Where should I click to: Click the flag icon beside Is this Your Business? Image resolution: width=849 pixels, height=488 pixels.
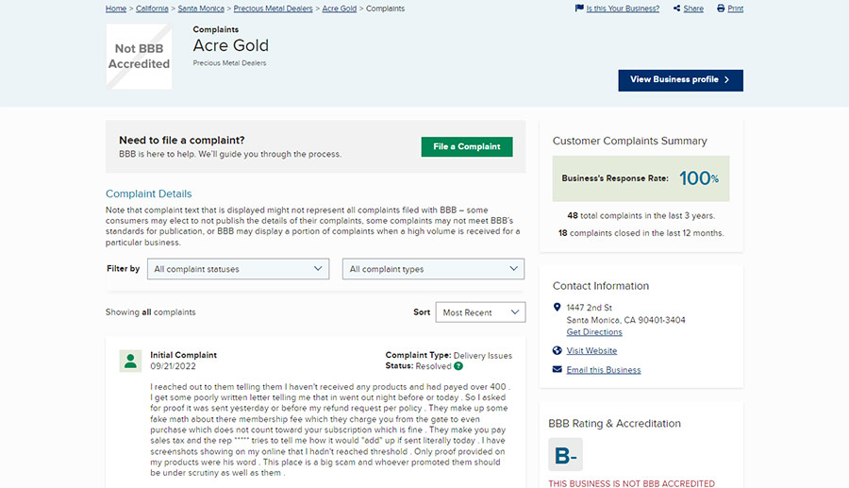(579, 8)
